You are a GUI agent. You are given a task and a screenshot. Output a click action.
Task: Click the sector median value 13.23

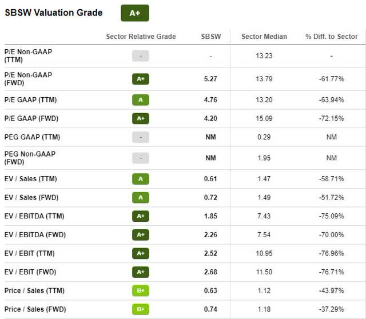264,56
